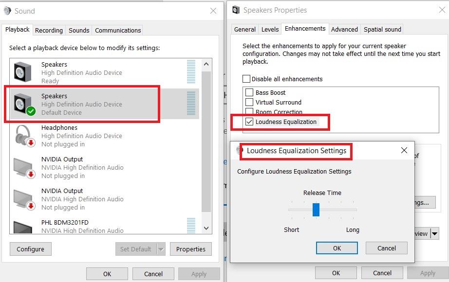Click the Release Time slider handle
Image resolution: width=449 pixels, height=282 pixels.
coord(316,210)
